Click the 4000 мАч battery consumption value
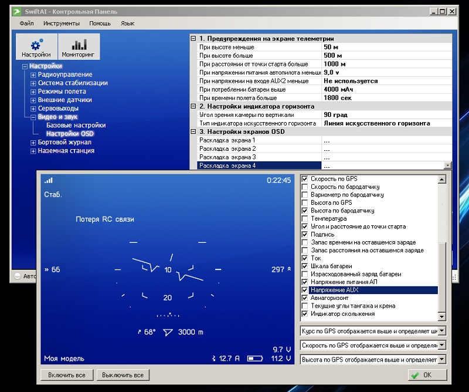Image resolution: width=469 pixels, height=392 pixels. point(338,89)
